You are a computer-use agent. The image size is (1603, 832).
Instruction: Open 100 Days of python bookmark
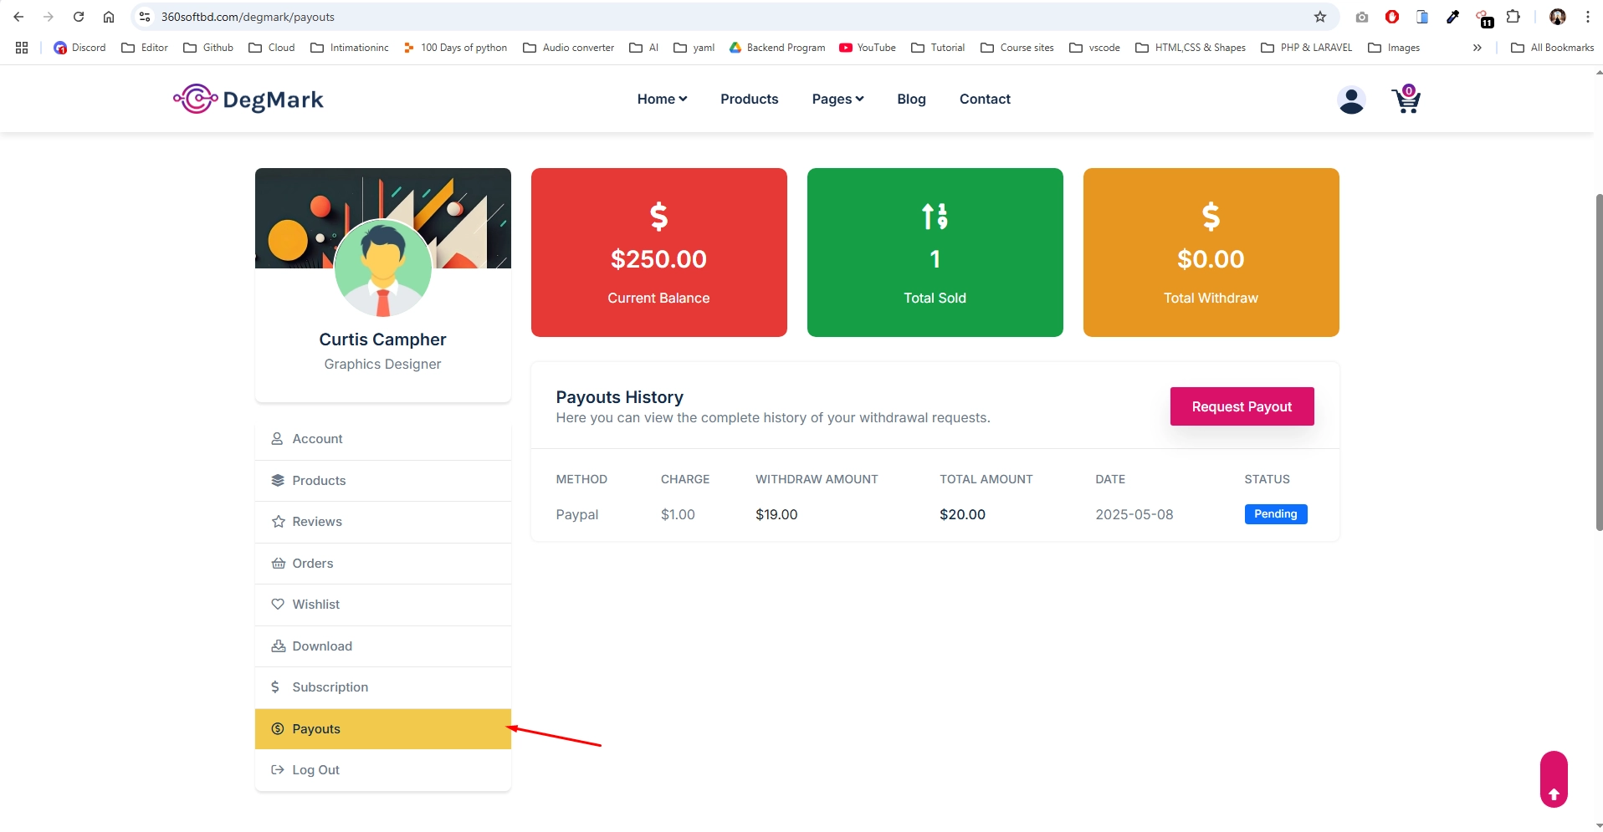pos(455,48)
